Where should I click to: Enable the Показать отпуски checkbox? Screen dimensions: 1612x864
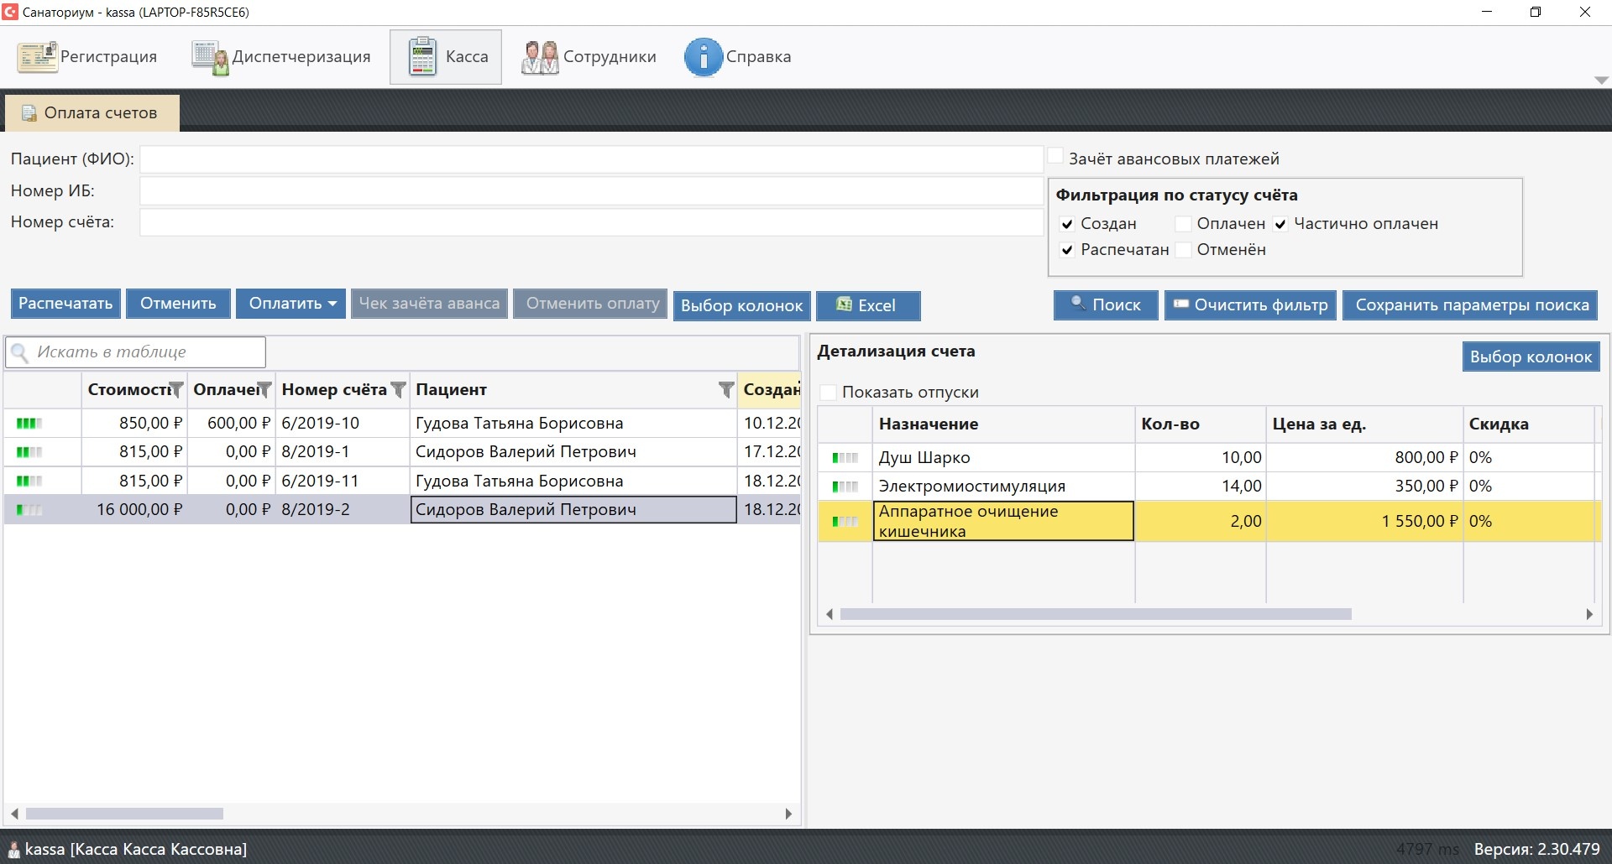[x=829, y=393]
